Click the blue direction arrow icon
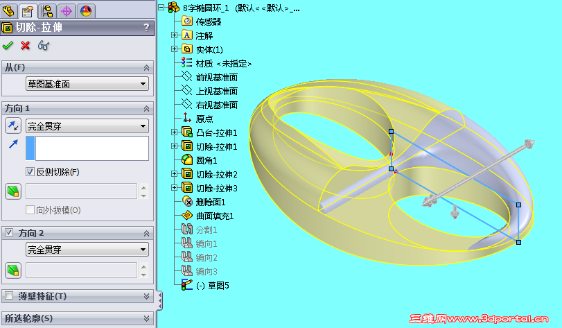 [x=13, y=144]
